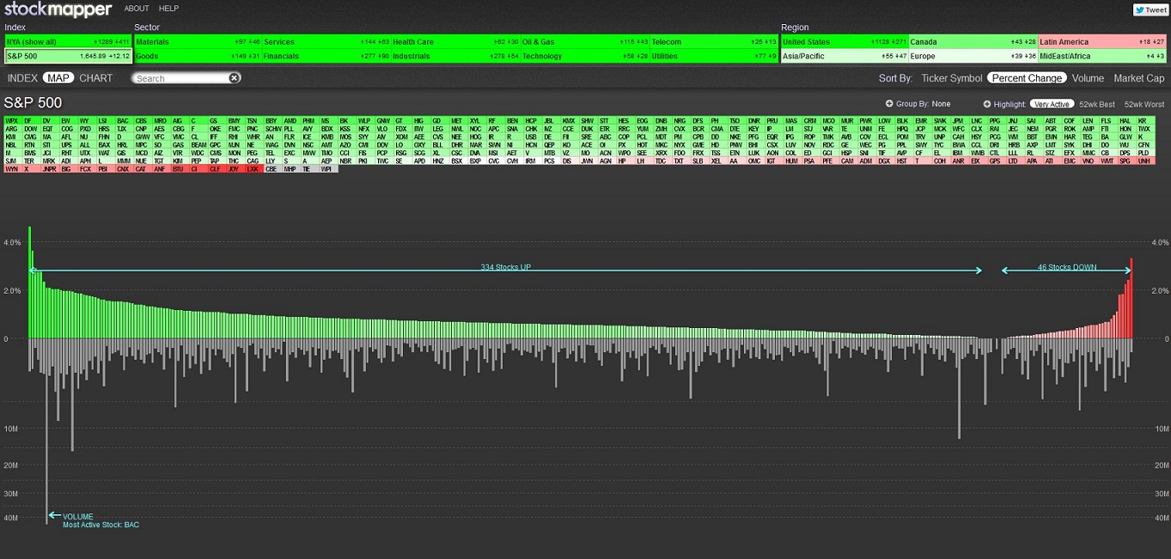
Task: Switch to the MAP view
Action: coord(58,78)
